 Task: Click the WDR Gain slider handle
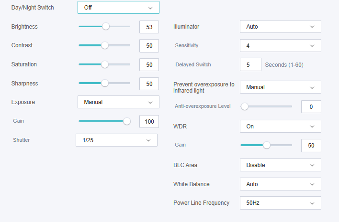(x=267, y=145)
